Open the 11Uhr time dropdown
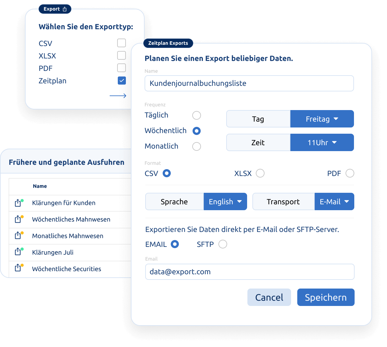 (322, 142)
